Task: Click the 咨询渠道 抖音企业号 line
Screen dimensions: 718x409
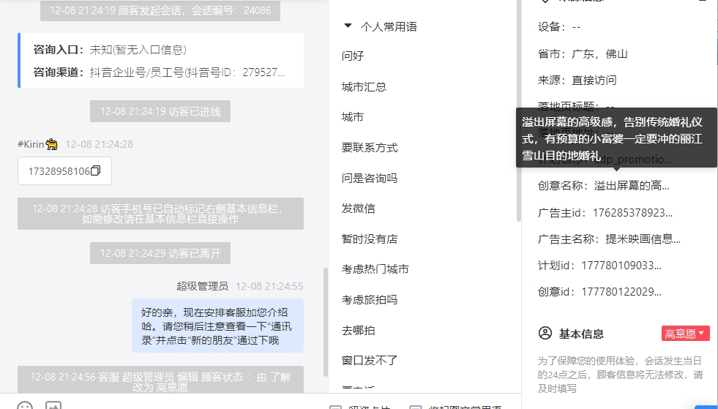Action: tap(159, 72)
